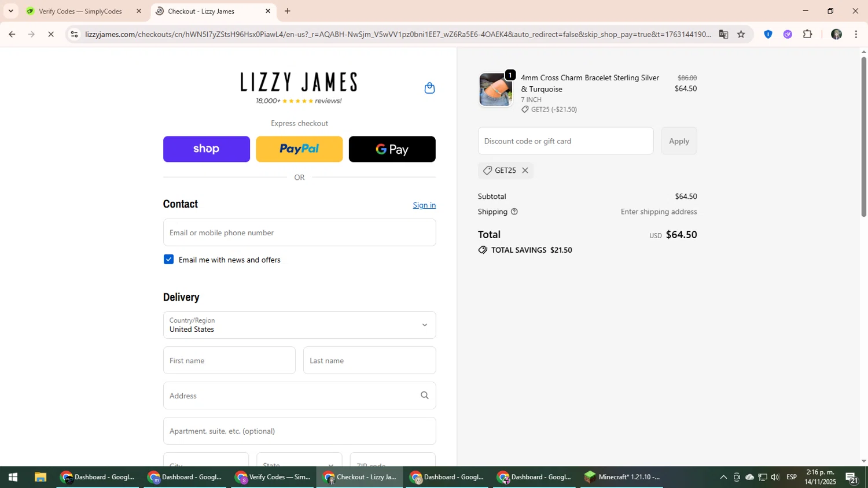Open the purple circular extension icon
This screenshot has height=488, width=868.
(x=788, y=34)
